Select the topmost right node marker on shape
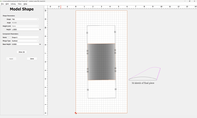Viewport: 197px width, 118px height. [x=115, y=32]
